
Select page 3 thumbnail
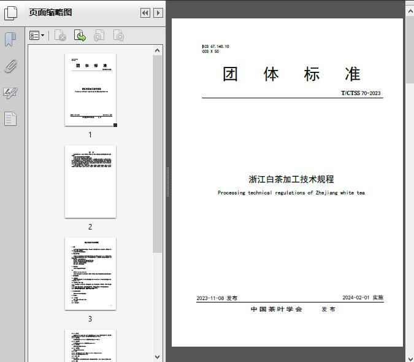(x=90, y=274)
